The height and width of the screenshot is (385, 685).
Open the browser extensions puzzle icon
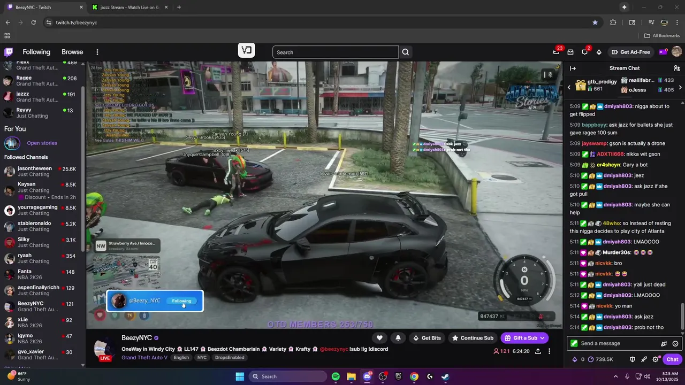pos(613,22)
